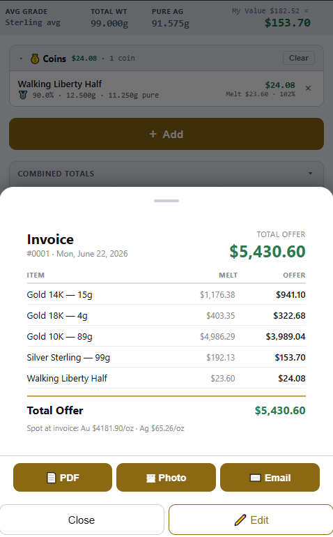333x537 pixels.
Task: Click the invoice number and date line
Action: (x=77, y=253)
